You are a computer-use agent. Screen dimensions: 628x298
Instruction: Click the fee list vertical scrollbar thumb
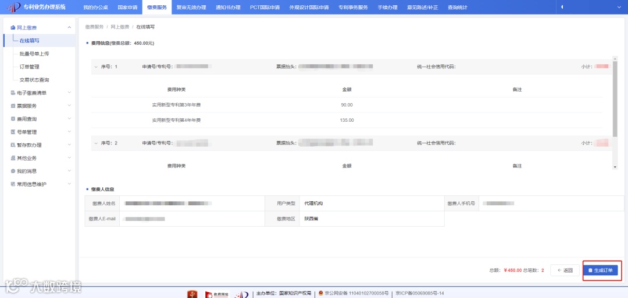615,99
